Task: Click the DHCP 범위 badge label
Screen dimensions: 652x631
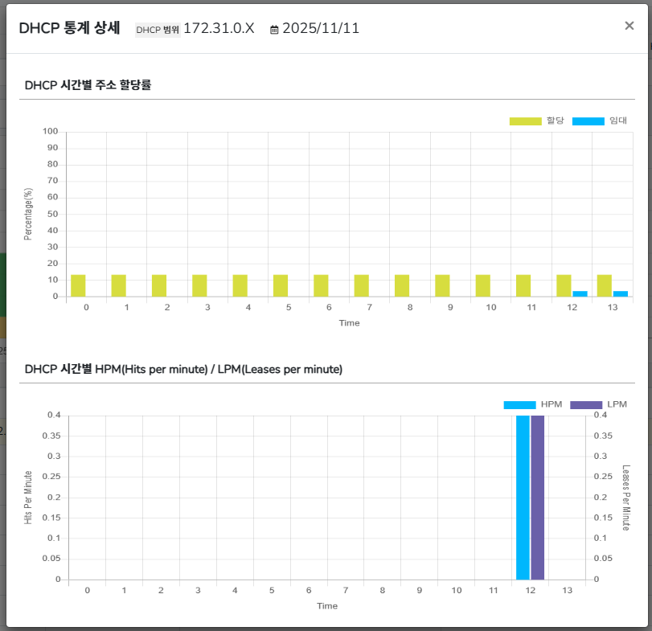Action: [158, 30]
